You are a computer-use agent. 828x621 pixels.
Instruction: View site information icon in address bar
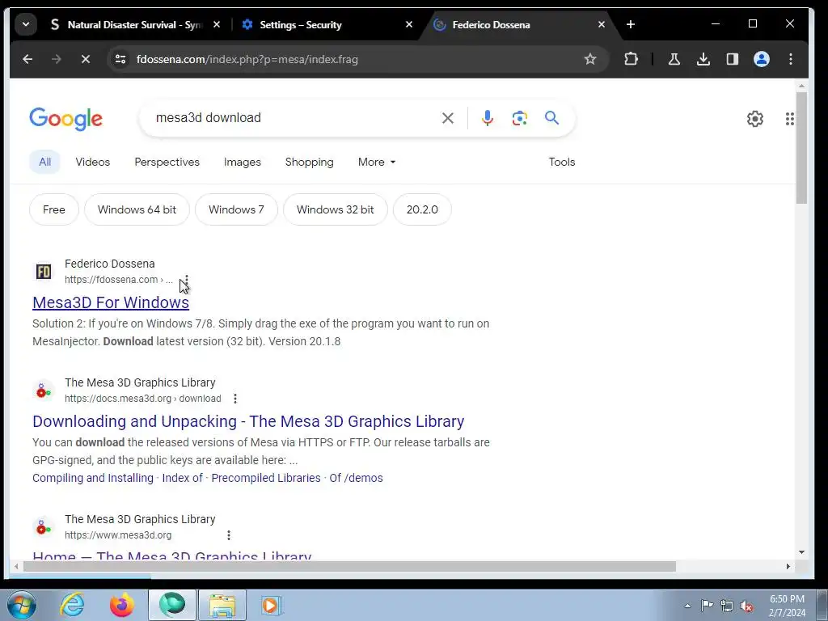coord(120,59)
